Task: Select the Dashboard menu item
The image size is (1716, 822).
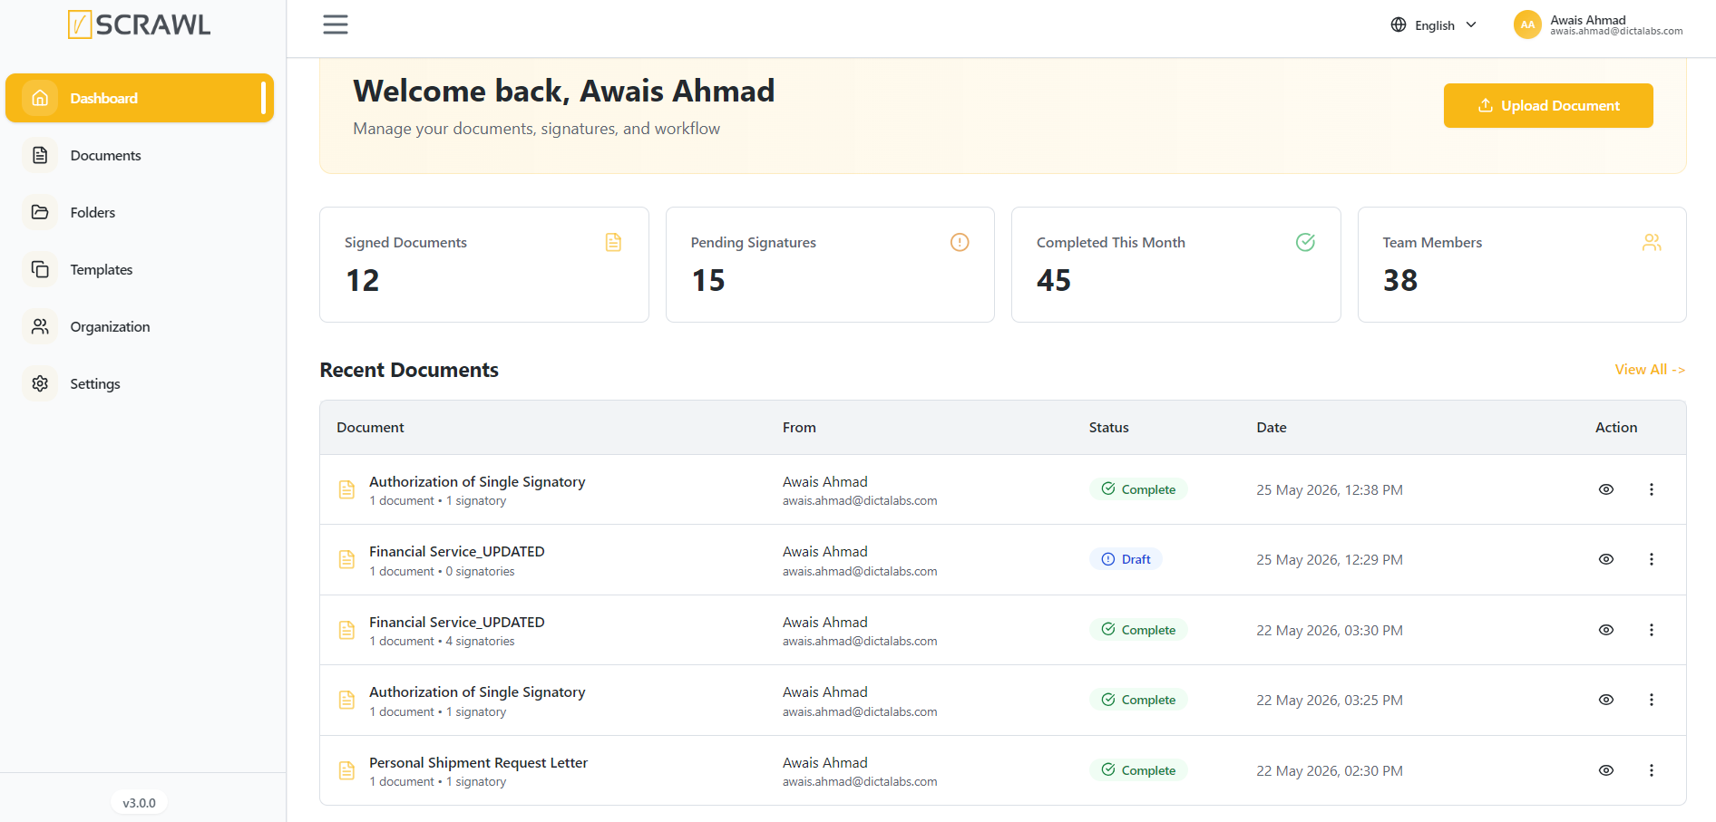Action: click(140, 98)
